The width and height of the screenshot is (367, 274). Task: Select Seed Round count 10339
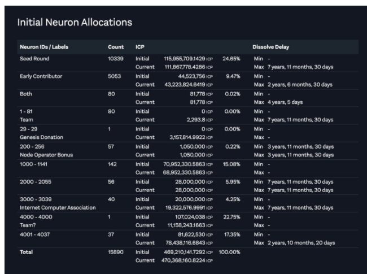pos(116,59)
